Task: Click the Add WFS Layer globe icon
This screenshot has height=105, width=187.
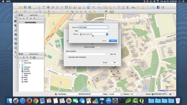Action: (15, 48)
